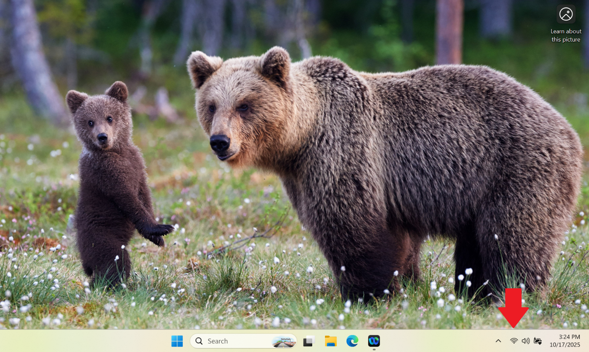Image resolution: width=589 pixels, height=352 pixels.
Task: Click the speaker volume icon
Action: [x=526, y=341]
